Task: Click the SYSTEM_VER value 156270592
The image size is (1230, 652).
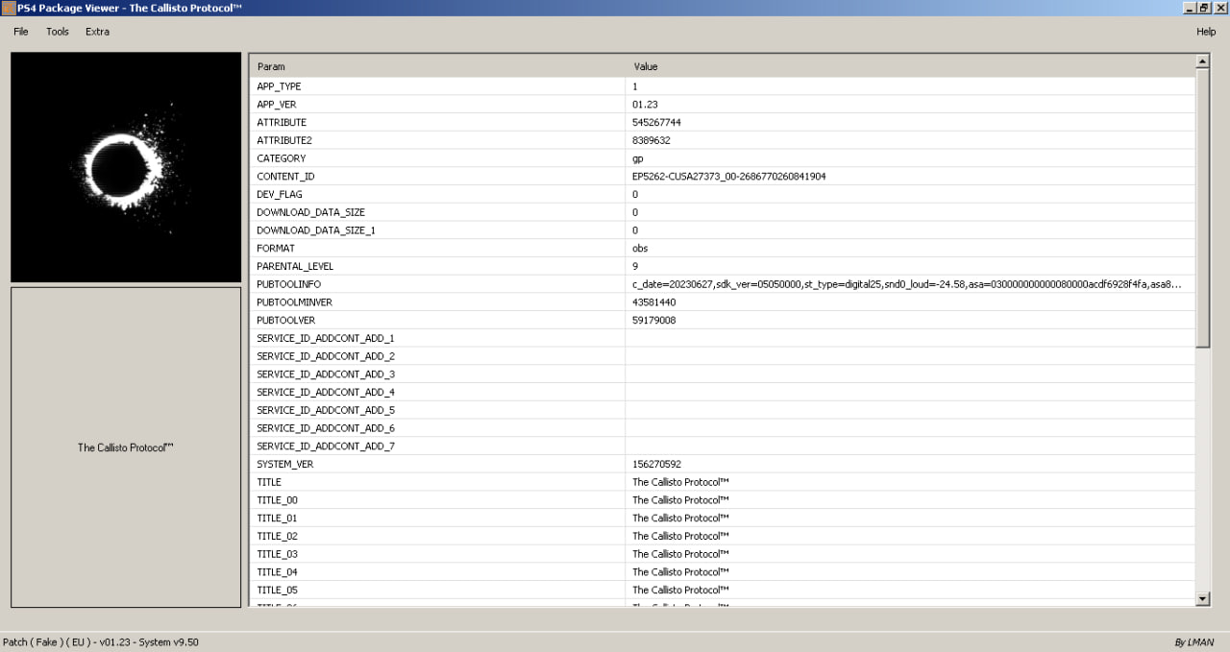Action: coord(656,464)
